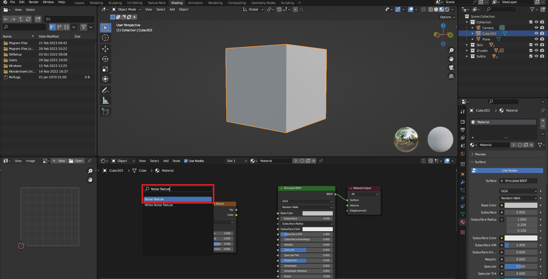Open the Users folder in file browser

click(13, 60)
